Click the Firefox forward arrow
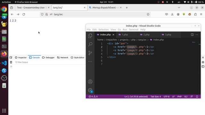The width and height of the screenshot is (205, 115). [x=18, y=14]
